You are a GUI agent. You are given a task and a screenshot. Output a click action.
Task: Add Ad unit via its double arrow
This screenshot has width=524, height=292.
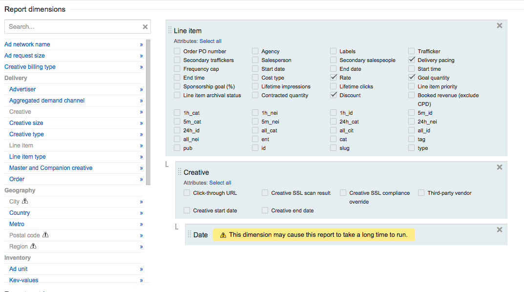point(141,270)
